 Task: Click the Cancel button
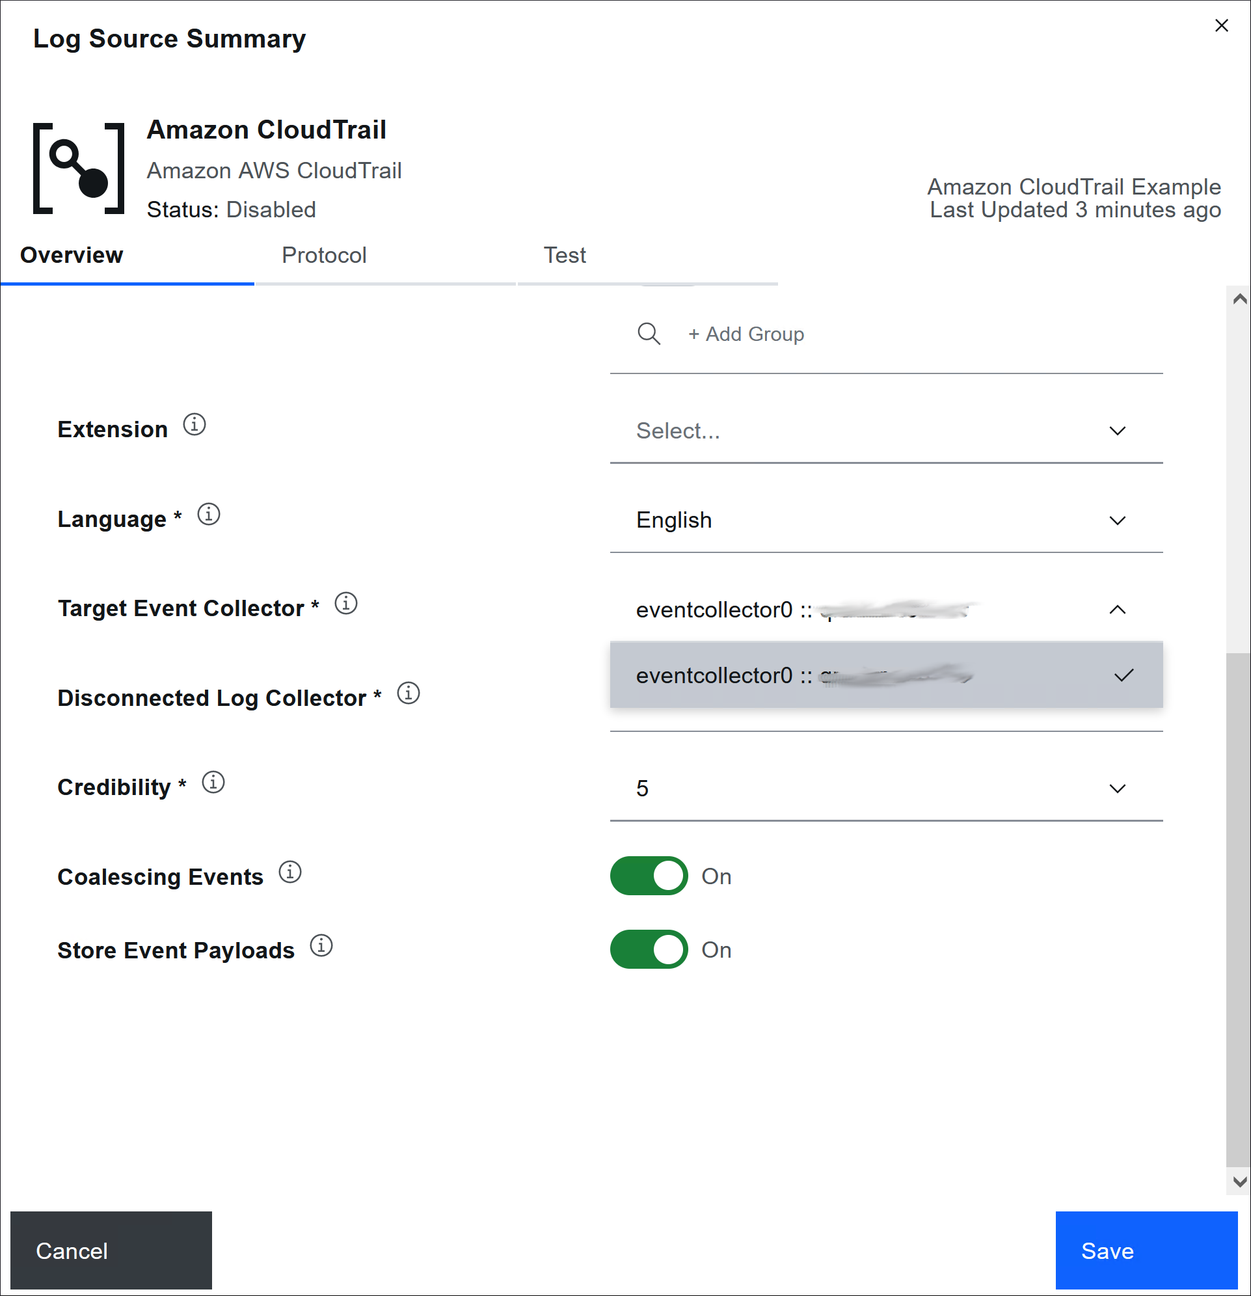tap(111, 1251)
